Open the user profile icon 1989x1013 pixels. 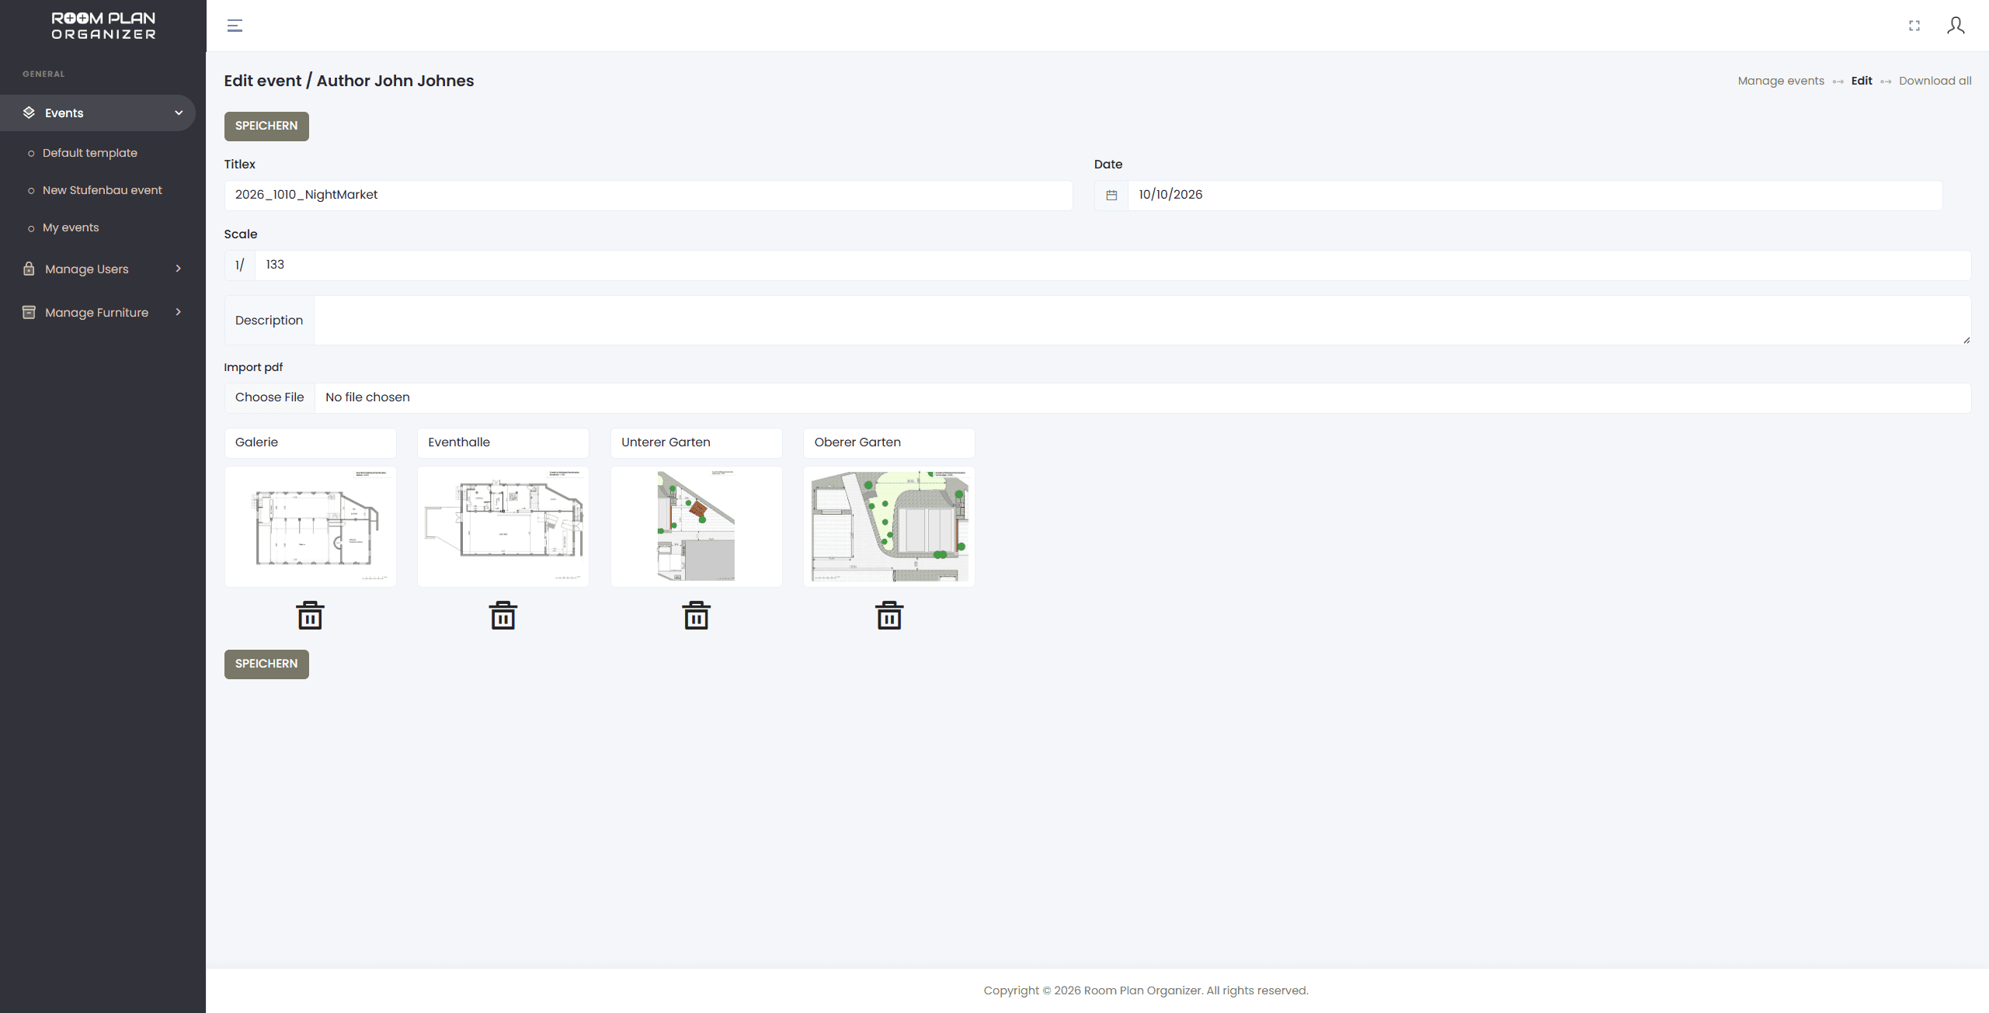(1956, 26)
